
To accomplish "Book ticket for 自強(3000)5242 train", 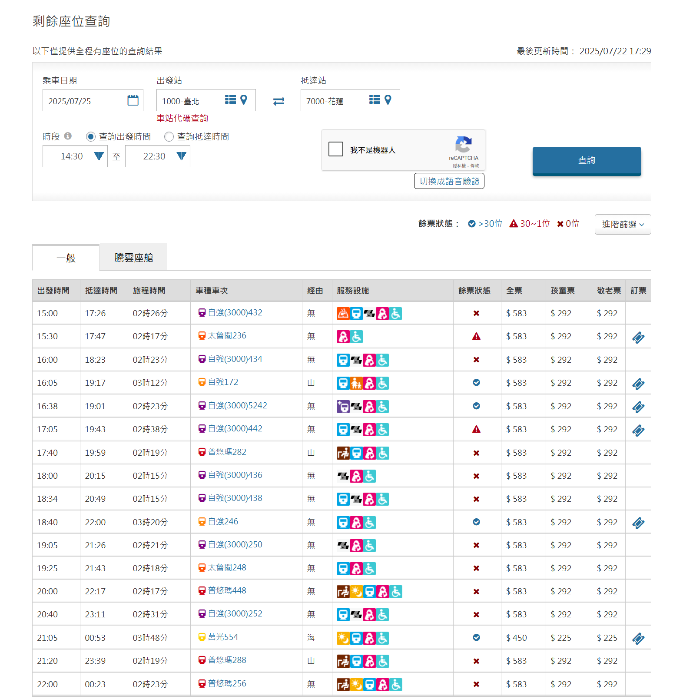I will [638, 407].
